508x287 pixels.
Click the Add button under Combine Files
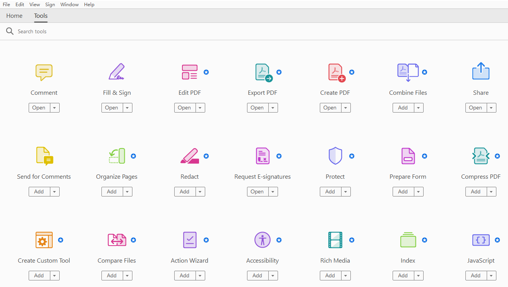(403, 108)
